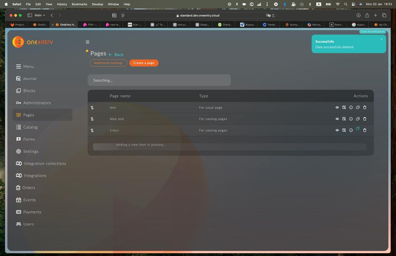Open the History menu in the menu bar
This screenshot has height=256, width=396.
pyautogui.click(x=62, y=4)
